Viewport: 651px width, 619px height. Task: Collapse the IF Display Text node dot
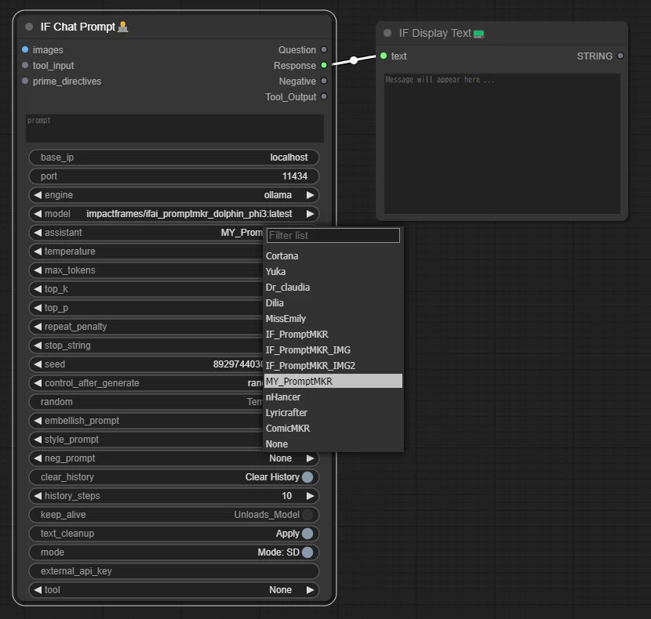(387, 33)
